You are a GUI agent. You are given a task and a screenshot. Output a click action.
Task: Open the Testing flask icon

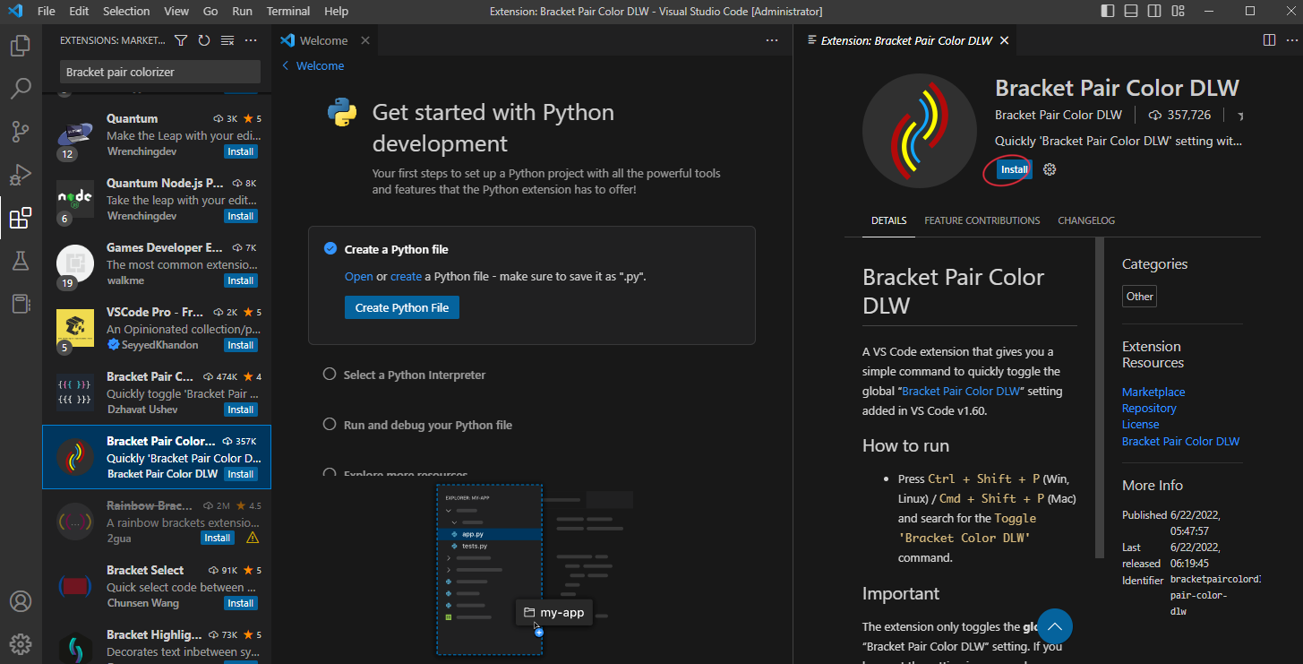pyautogui.click(x=20, y=261)
